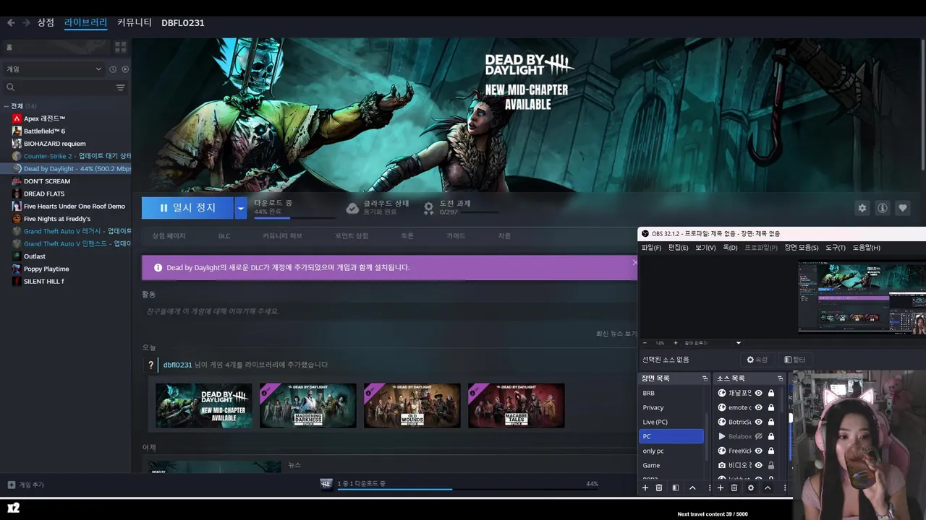This screenshot has height=520, width=926.
Task: Zoom in OBS preview with plus button
Action: pyautogui.click(x=675, y=342)
